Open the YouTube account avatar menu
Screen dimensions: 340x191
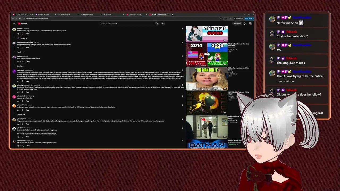click(250, 24)
